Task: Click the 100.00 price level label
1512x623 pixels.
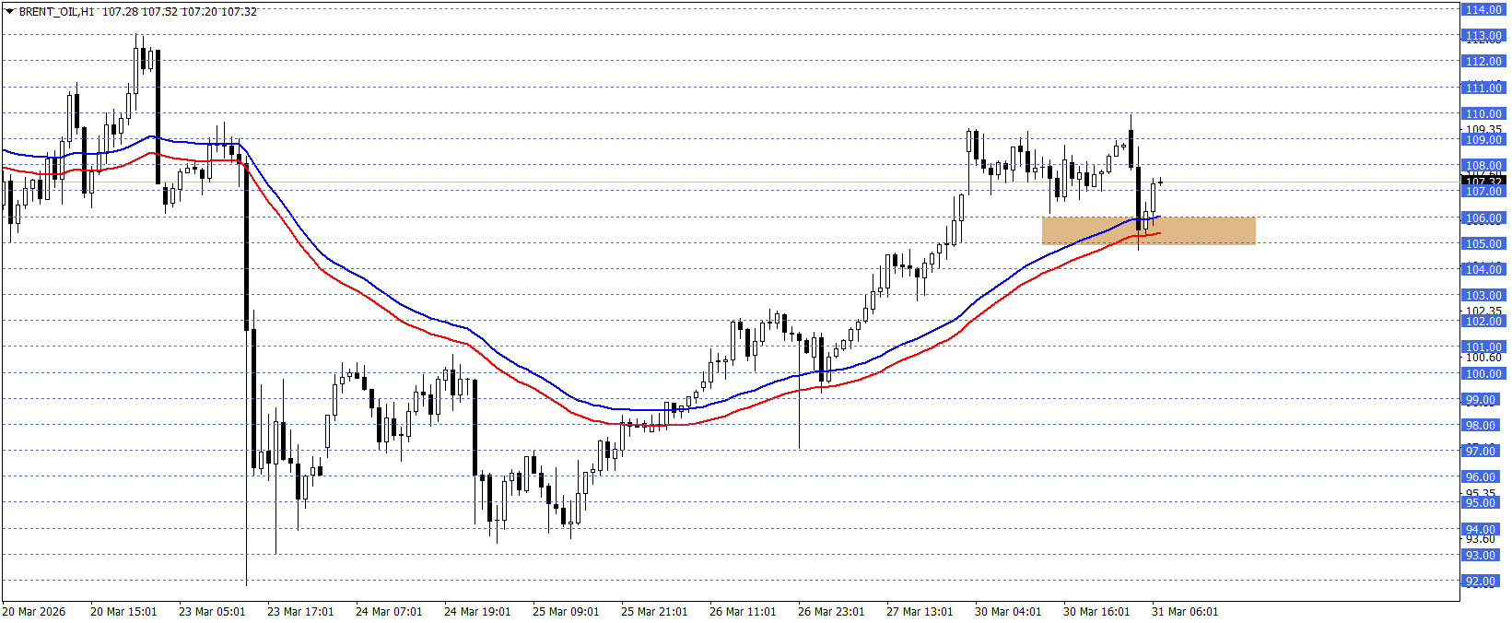Action: click(1483, 374)
